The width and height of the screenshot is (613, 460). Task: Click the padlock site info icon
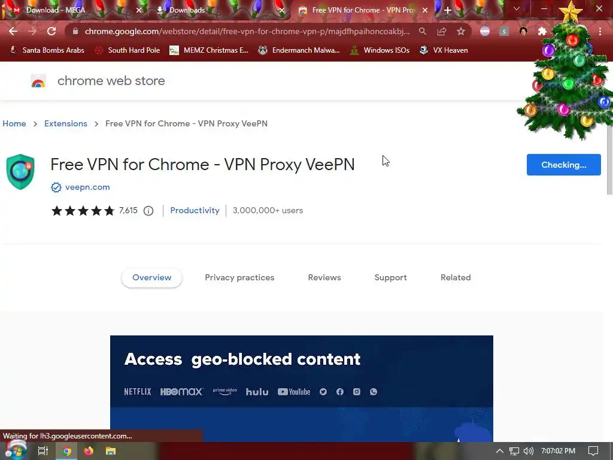(75, 31)
